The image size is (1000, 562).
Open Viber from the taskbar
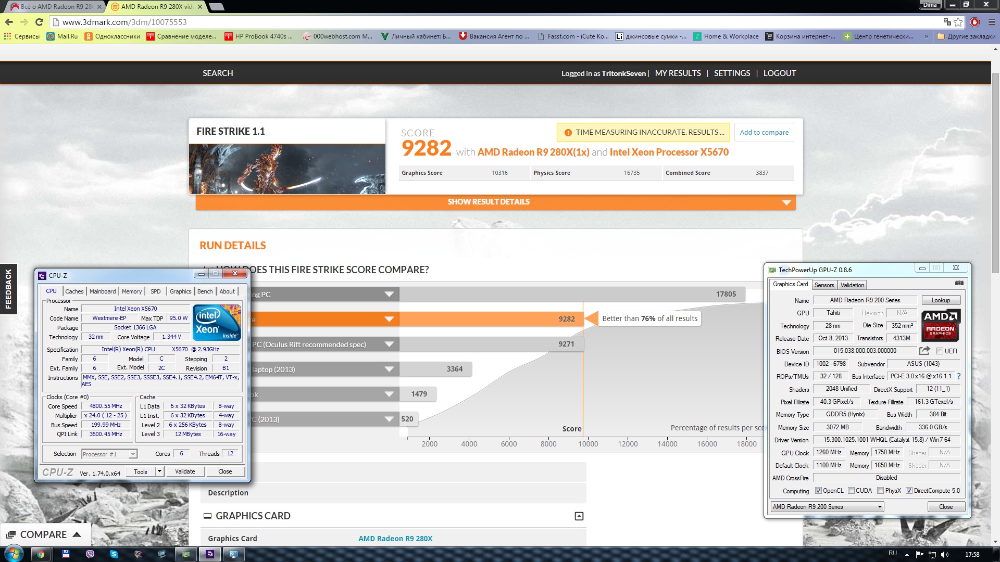click(90, 554)
